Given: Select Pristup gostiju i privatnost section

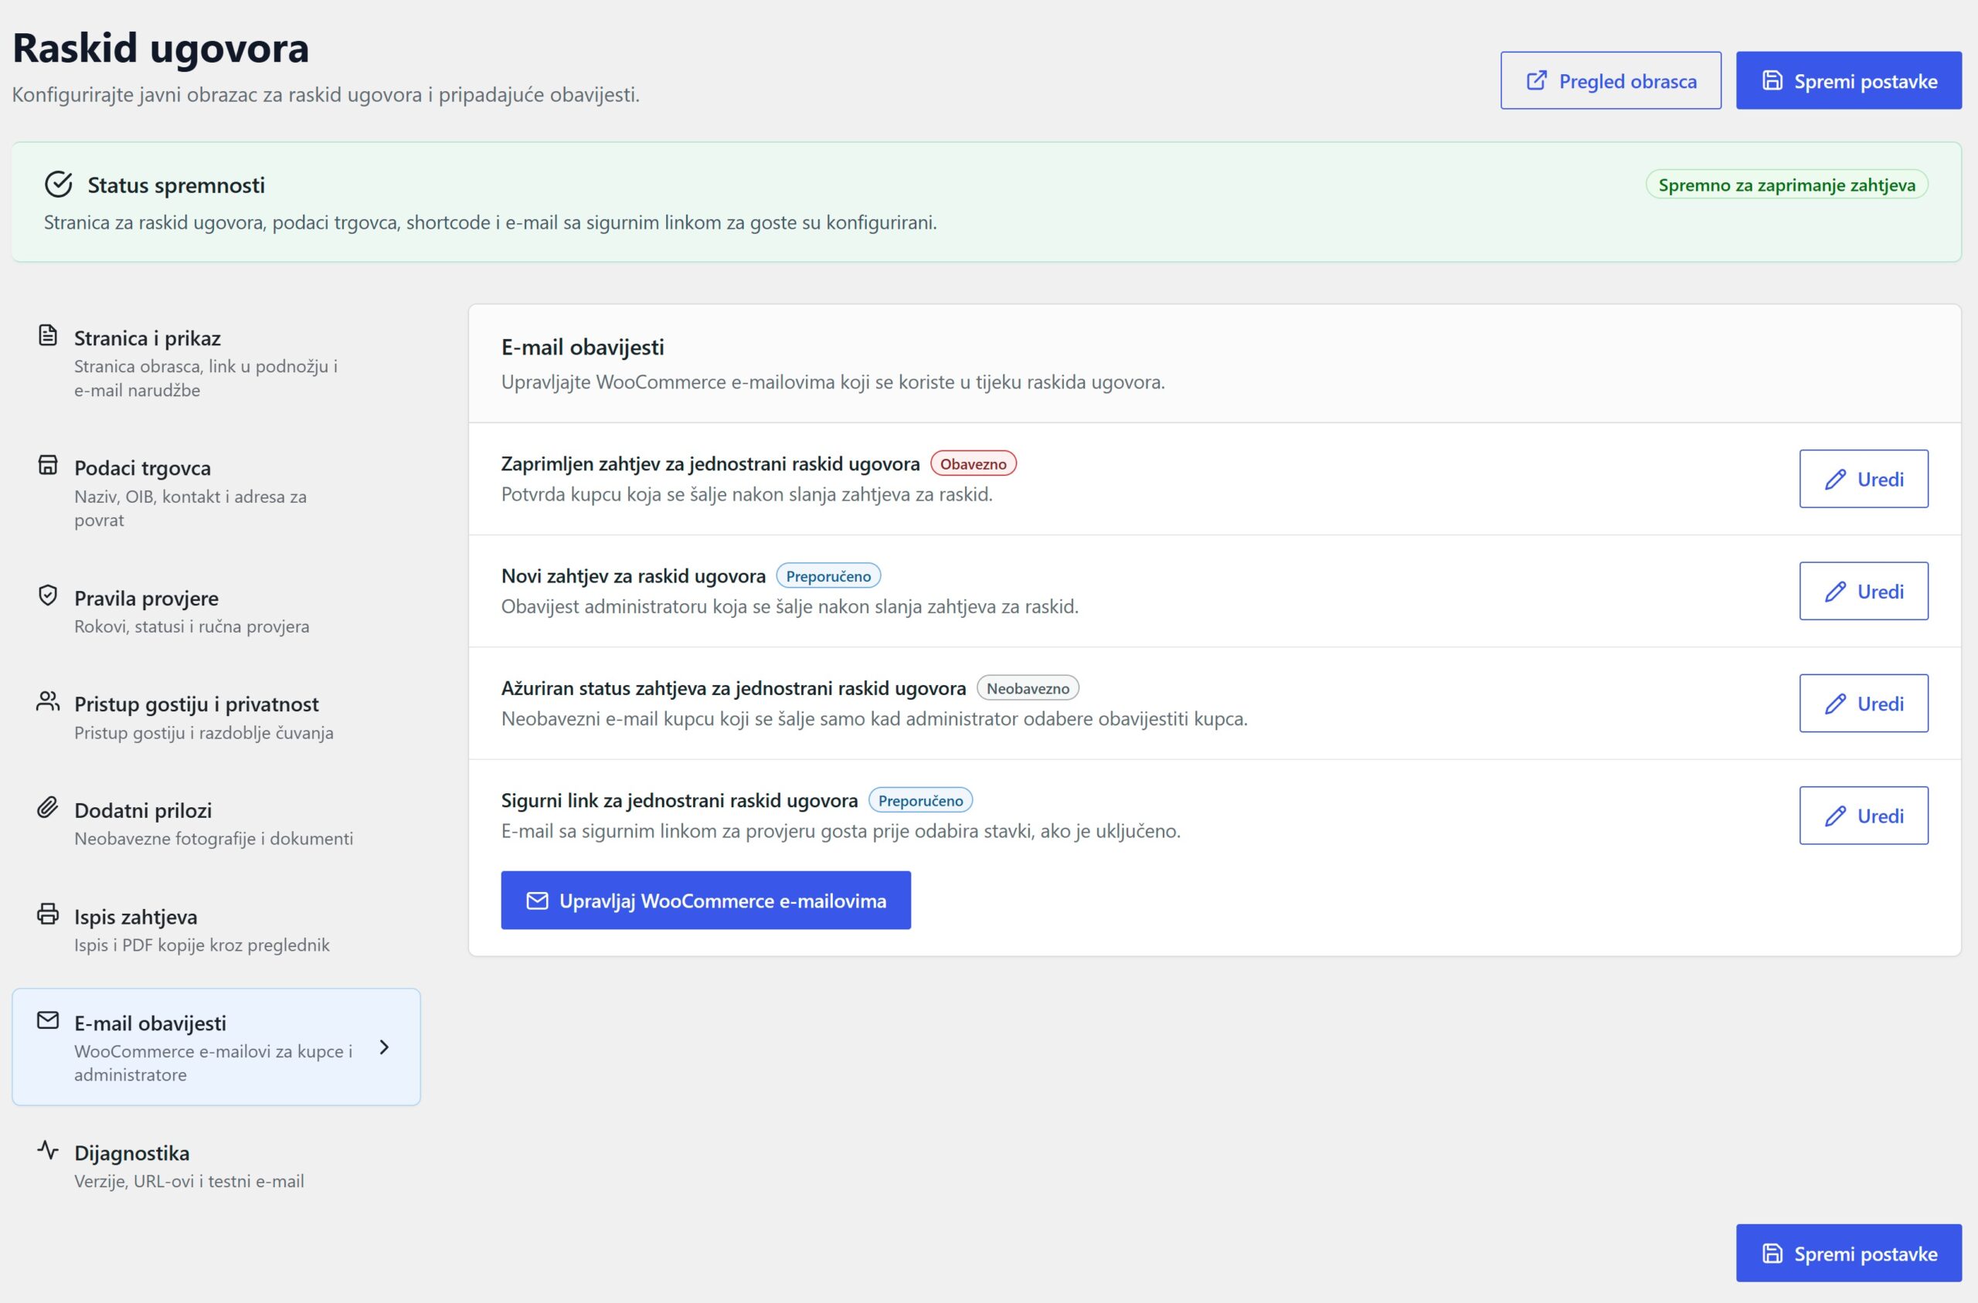Looking at the screenshot, I should point(216,717).
